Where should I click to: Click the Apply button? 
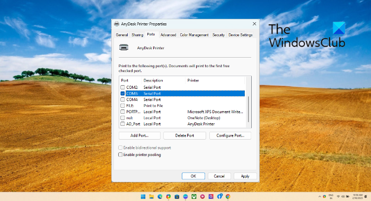click(x=245, y=176)
